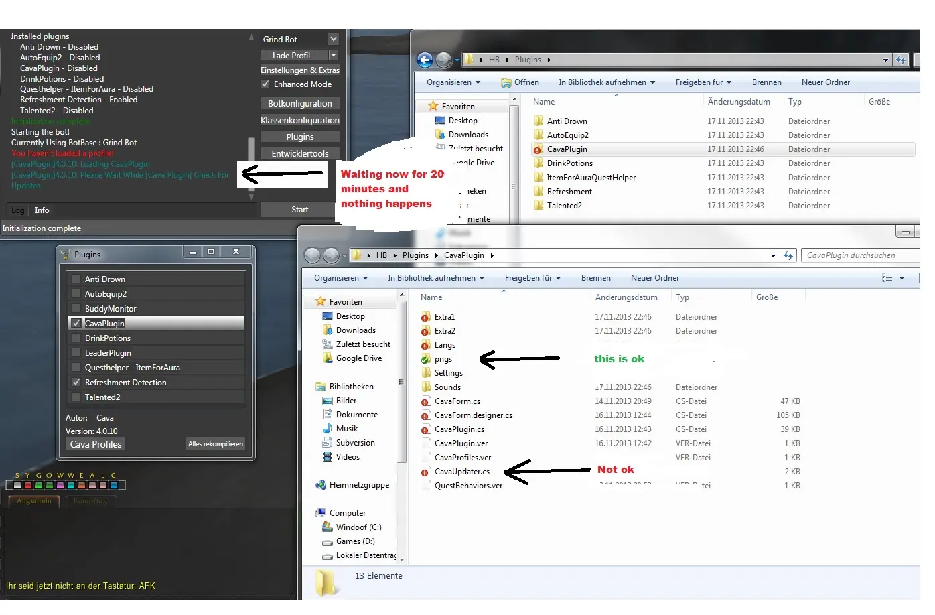Click the Heimnetzgruppe icon in the sidebar

(321, 485)
